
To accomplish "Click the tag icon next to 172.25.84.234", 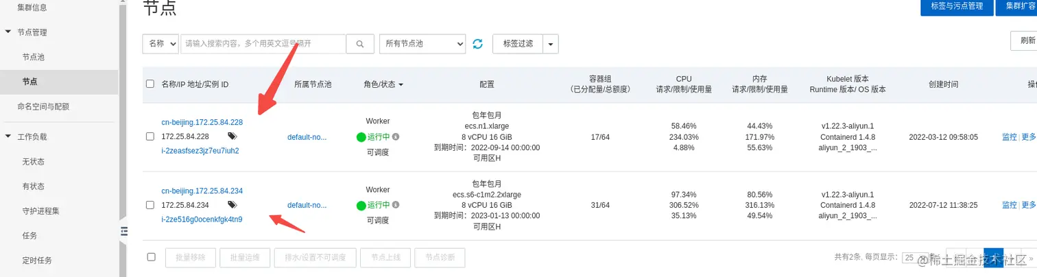I will click(x=233, y=205).
